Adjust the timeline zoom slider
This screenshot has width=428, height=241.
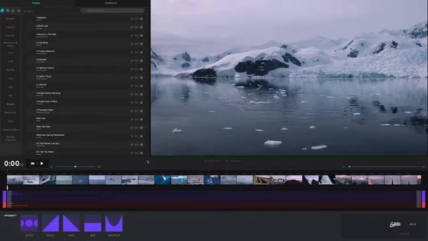point(76,167)
